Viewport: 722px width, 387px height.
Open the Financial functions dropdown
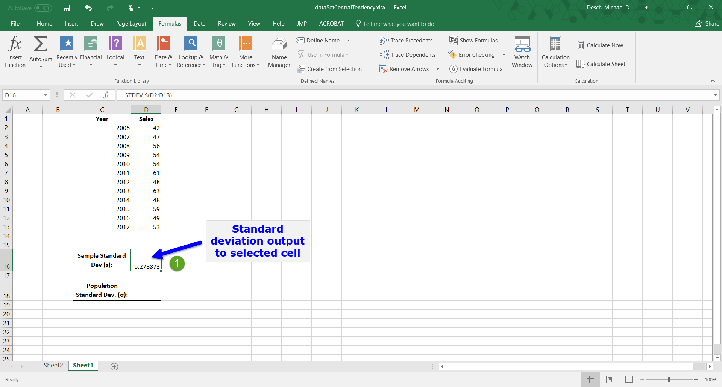91,51
